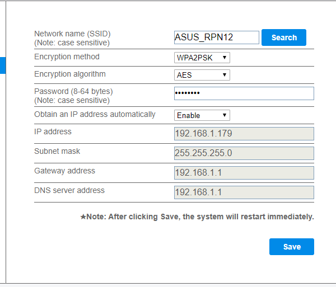Click the "Obtain an IP address automatically" label
The height and width of the screenshot is (287, 336).
pos(95,115)
